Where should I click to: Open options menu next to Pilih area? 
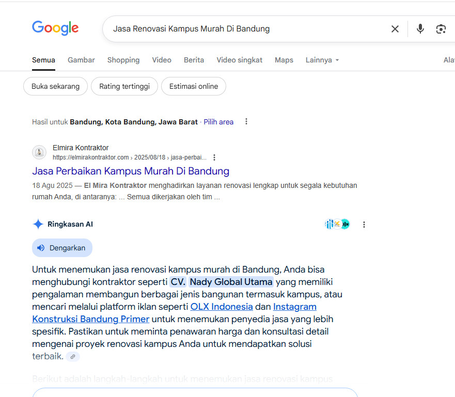246,121
